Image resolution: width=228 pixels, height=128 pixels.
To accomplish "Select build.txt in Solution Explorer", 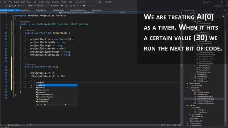I will pos(195,119).
